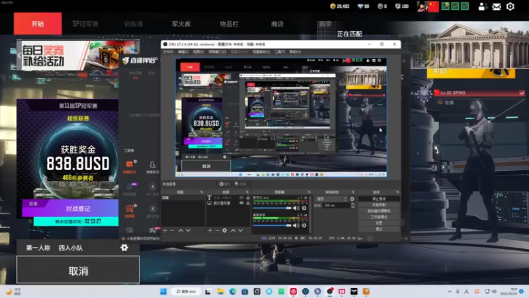Click the red 开始 tab

pos(38,24)
